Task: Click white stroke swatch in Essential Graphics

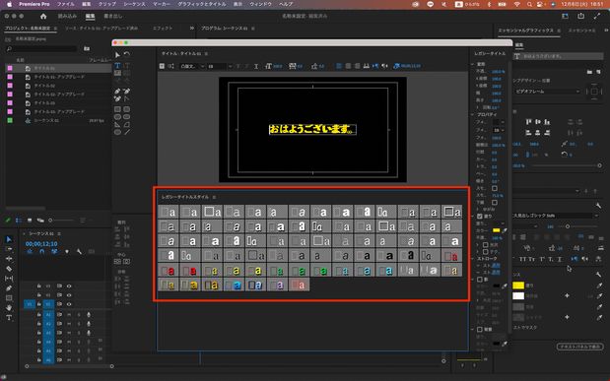Action: 518,296
